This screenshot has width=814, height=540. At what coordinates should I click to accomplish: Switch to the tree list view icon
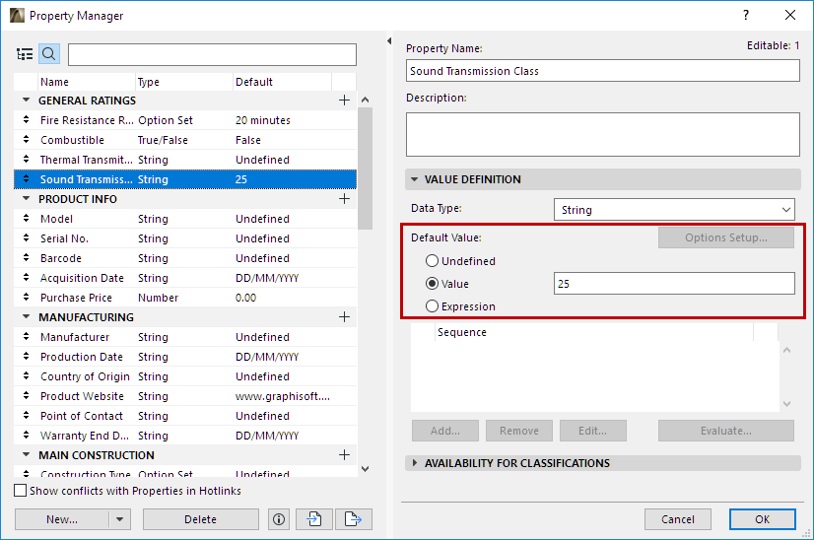pos(25,54)
